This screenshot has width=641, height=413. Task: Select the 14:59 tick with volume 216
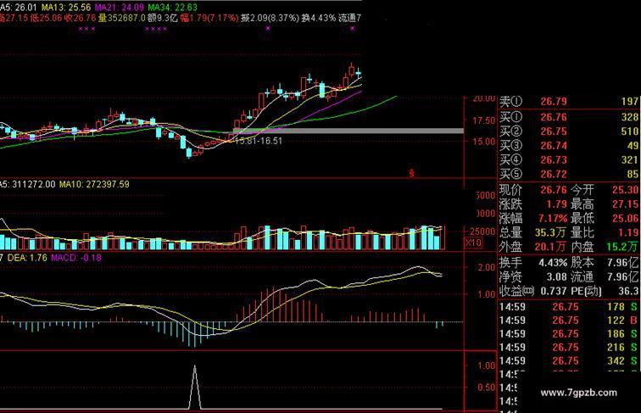click(569, 348)
